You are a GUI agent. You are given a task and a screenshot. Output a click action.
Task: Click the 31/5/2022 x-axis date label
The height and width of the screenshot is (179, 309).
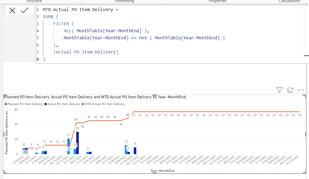click(x=18, y=160)
